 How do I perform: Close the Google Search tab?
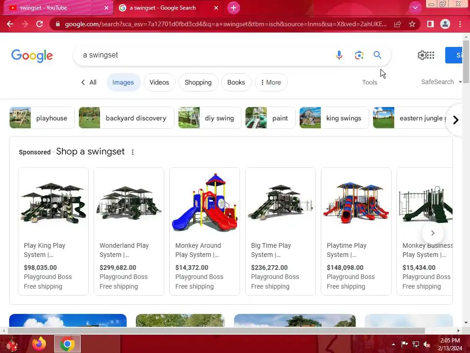(x=216, y=8)
